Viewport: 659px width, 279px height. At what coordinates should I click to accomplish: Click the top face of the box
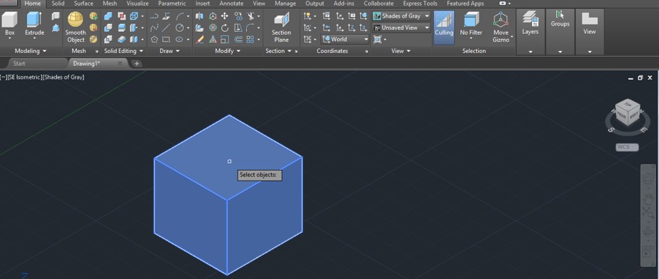point(228,157)
